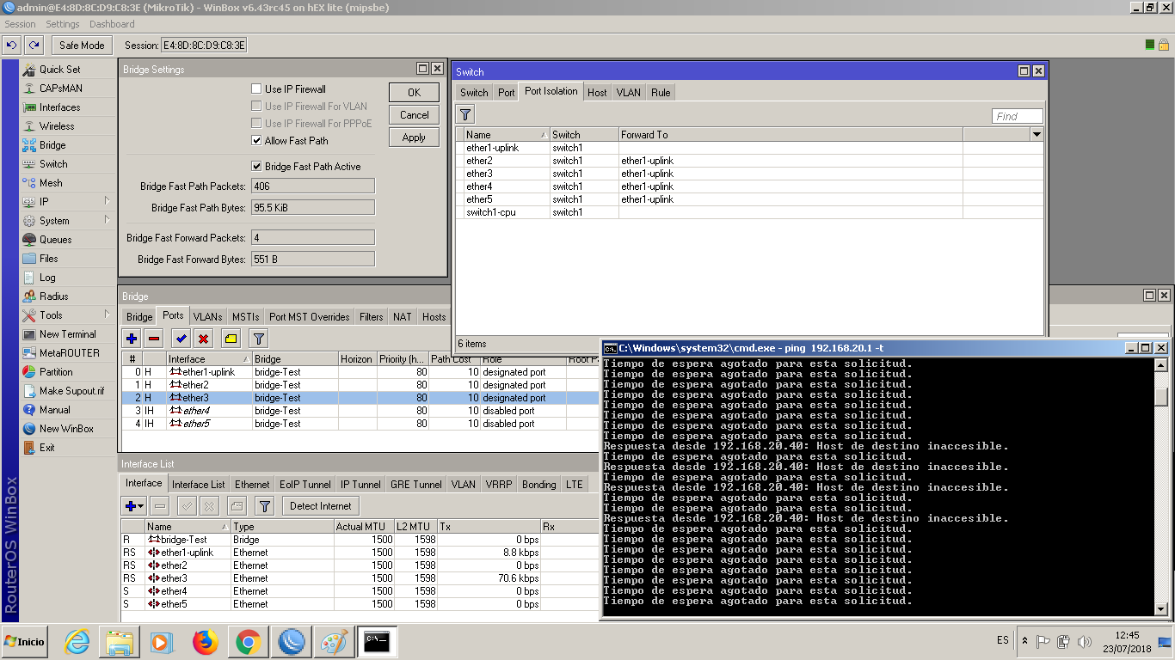This screenshot has width=1175, height=660.
Task: Open the Settings menu
Action: click(63, 24)
